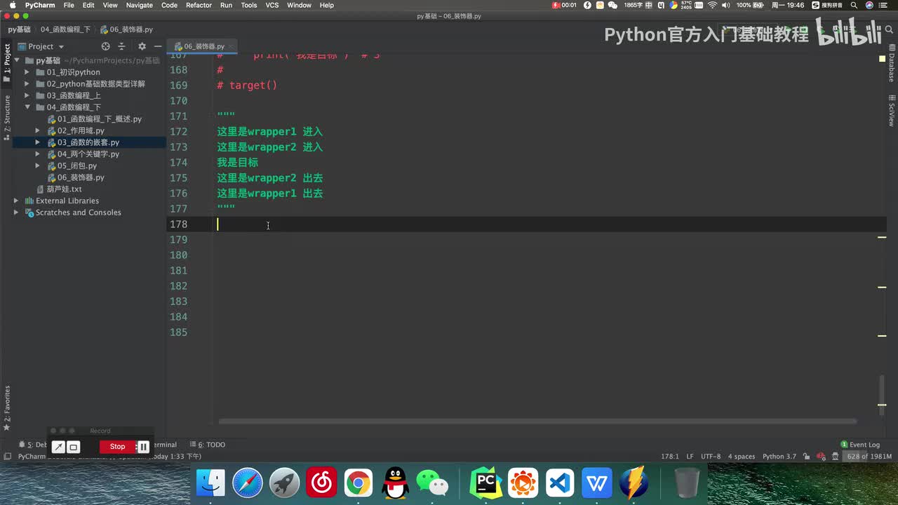
Task: Open NetEase Music from the Dock
Action: click(321, 483)
